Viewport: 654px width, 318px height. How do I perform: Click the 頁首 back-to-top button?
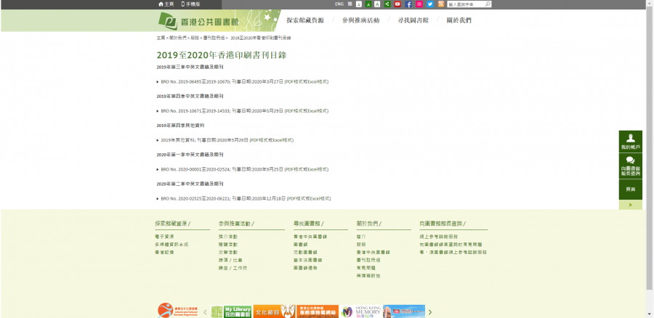click(x=630, y=189)
